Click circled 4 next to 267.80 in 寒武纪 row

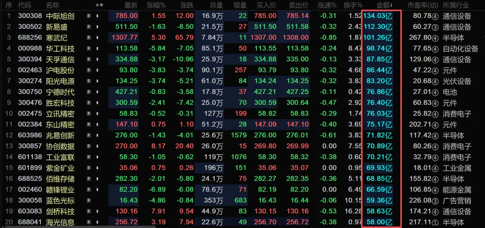click(436, 38)
